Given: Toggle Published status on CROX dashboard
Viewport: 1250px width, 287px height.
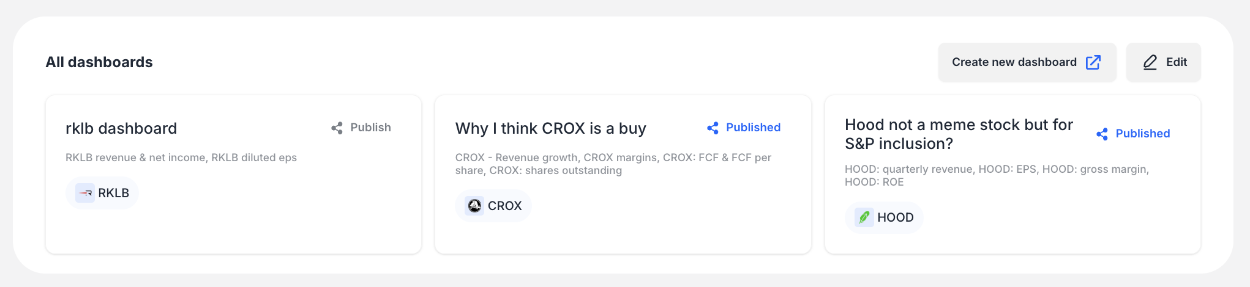Looking at the screenshot, I should pyautogui.click(x=744, y=128).
